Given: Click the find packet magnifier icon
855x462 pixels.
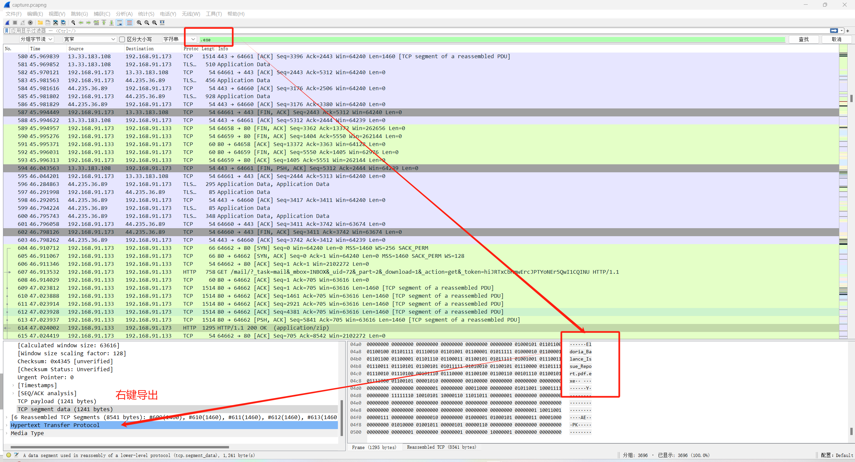Looking at the screenshot, I should click(x=73, y=23).
